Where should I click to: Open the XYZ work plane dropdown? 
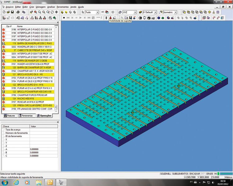point(135,12)
